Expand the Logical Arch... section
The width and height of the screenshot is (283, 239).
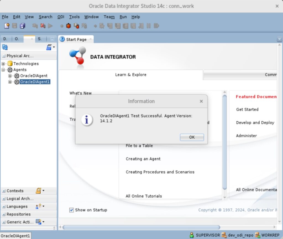tap(4, 199)
